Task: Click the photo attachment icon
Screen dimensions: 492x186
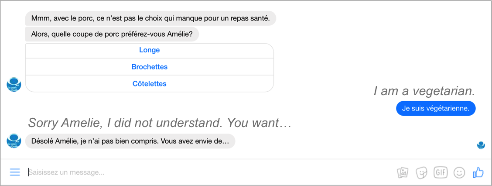Action: click(403, 172)
